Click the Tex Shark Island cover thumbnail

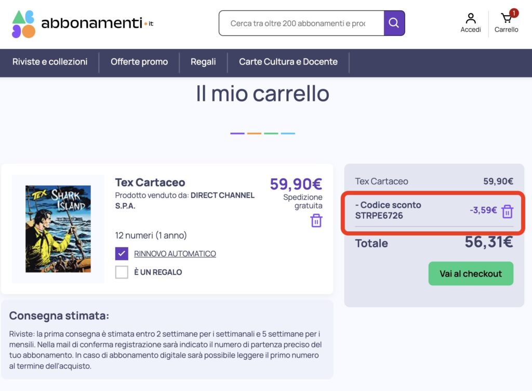click(58, 229)
